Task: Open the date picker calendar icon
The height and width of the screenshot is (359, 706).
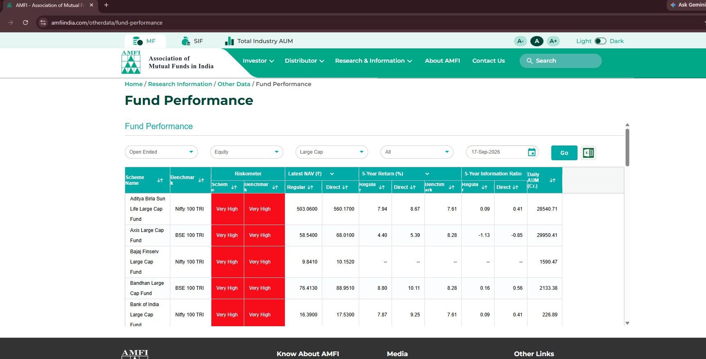Action: (532, 152)
